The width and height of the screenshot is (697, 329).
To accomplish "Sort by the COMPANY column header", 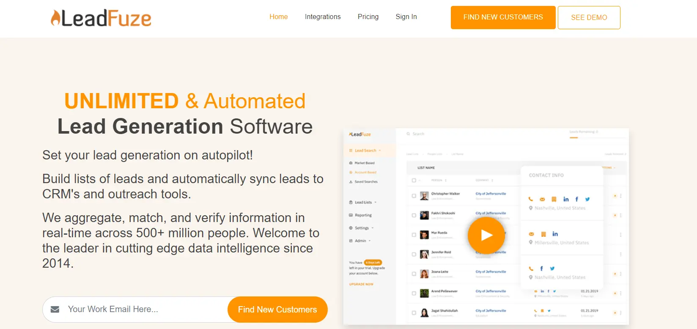I will point(484,180).
